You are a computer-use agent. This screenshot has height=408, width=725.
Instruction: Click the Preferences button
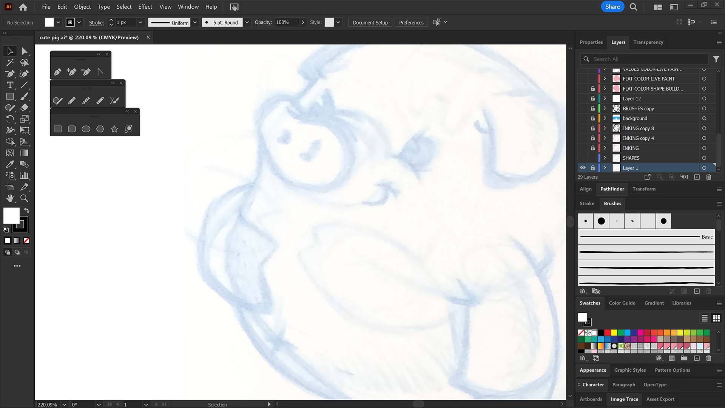pos(411,22)
